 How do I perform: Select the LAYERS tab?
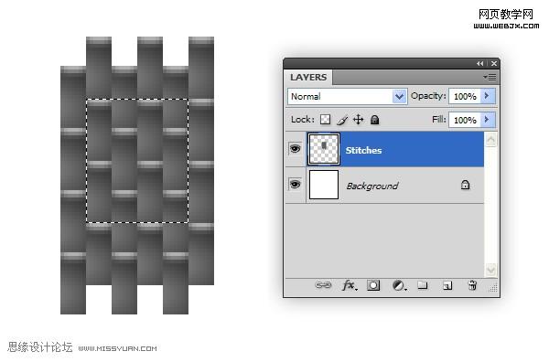click(308, 78)
